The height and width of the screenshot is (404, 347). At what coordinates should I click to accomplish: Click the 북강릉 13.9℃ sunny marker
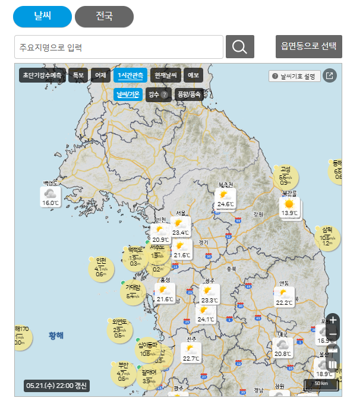click(290, 207)
